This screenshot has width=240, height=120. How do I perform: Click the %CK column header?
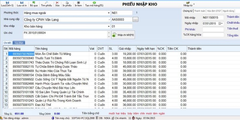coord(162,49)
